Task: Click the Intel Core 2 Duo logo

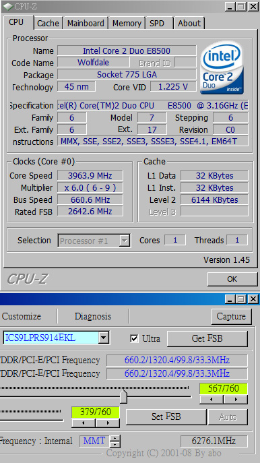Action: coord(222,67)
